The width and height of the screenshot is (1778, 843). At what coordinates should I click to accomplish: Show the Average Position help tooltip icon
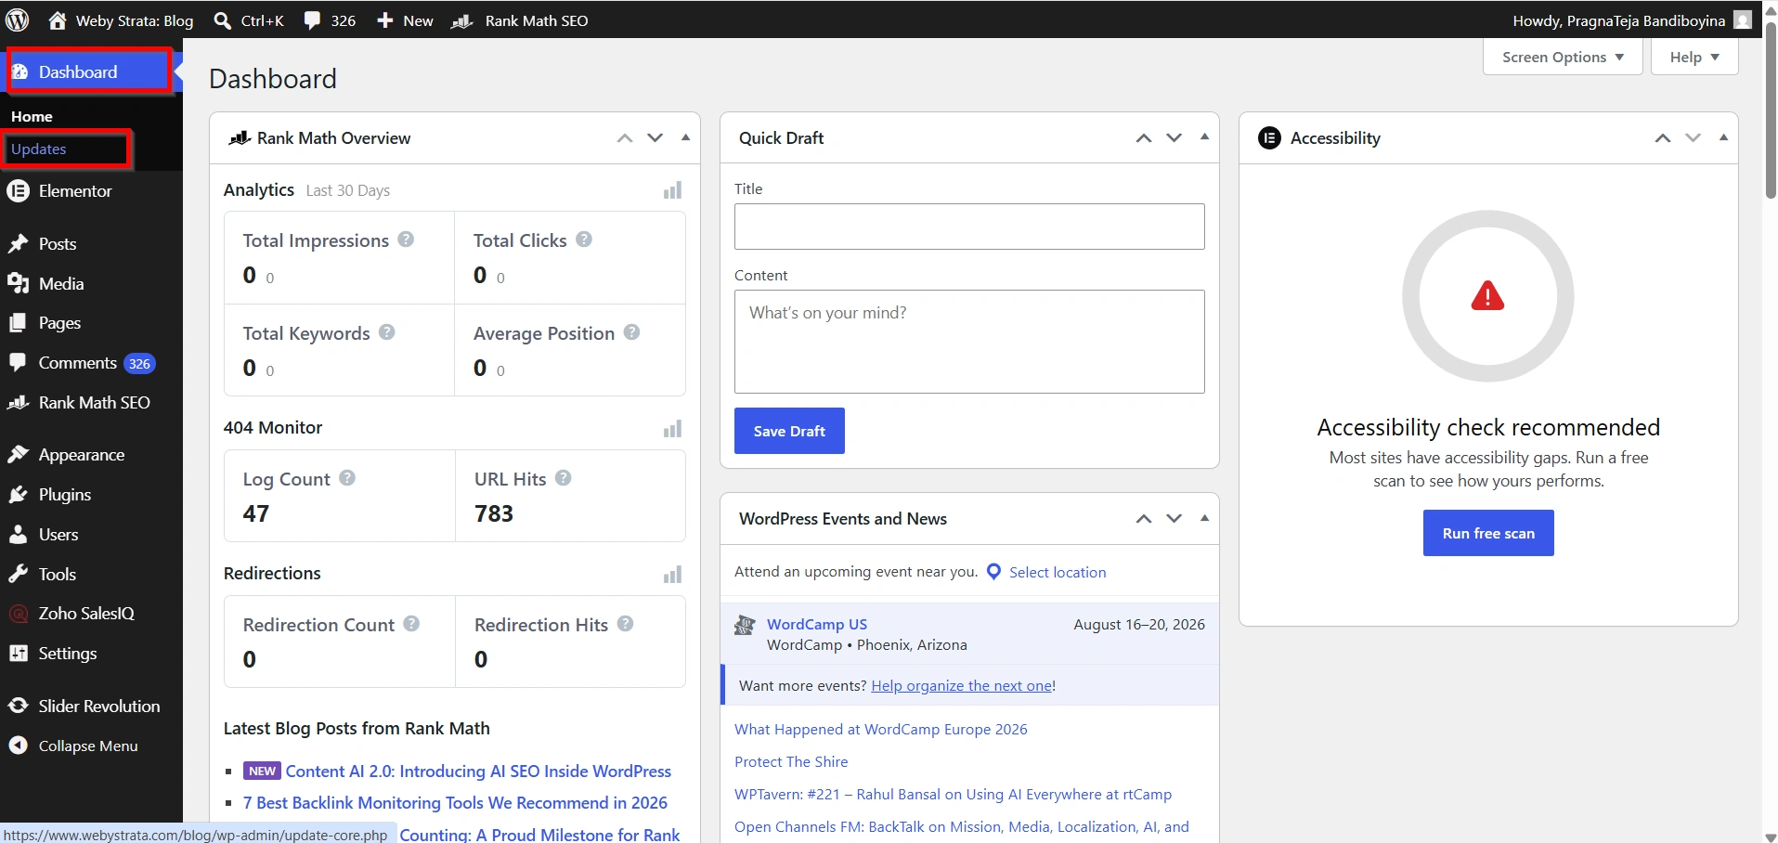click(x=631, y=331)
